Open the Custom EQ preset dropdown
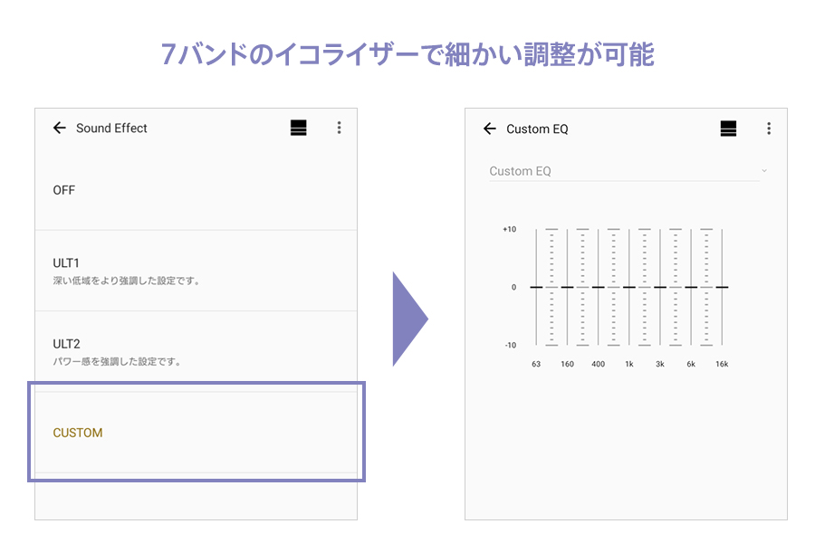The image size is (815, 543). click(x=625, y=171)
